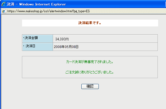Select the makeshop.jp URL in address bar

tap(48, 11)
